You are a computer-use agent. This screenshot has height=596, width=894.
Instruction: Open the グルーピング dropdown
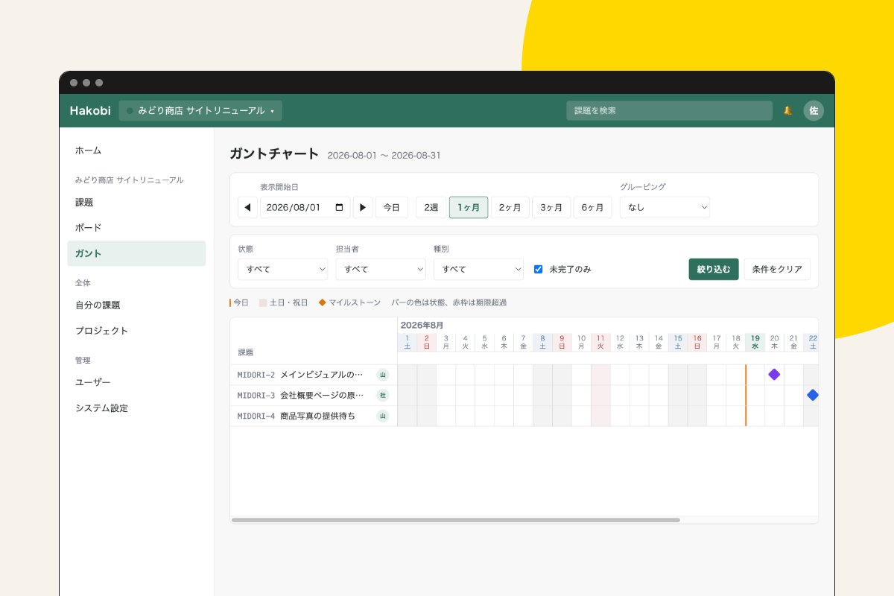point(665,207)
